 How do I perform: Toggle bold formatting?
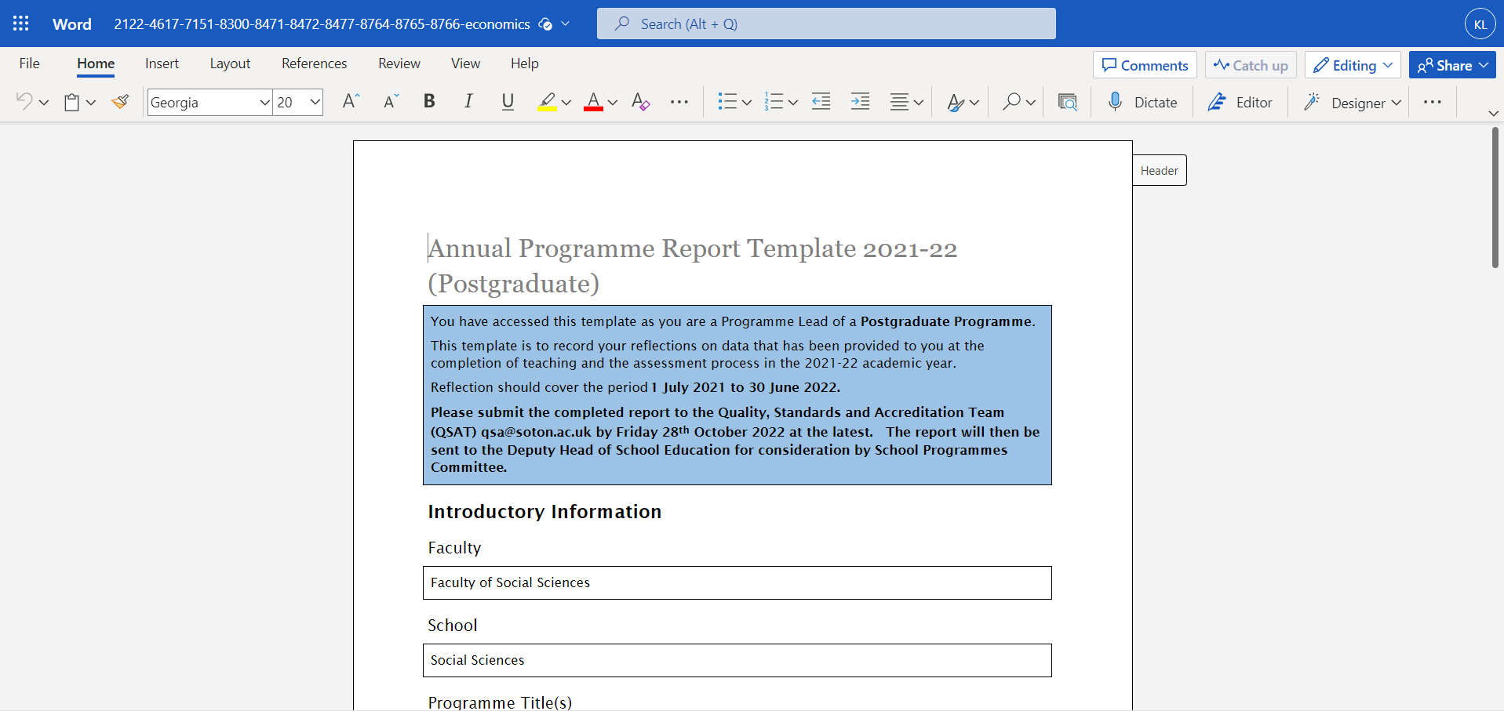[428, 101]
